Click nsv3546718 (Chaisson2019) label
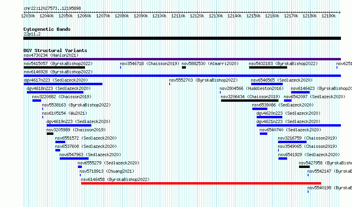This screenshot has height=207, width=352. tap(150, 63)
